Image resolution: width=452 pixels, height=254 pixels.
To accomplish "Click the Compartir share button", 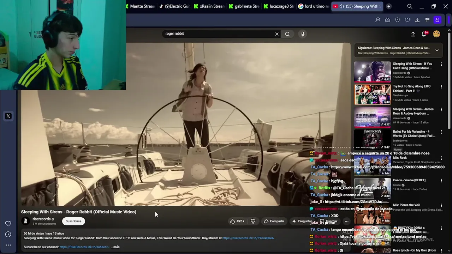I will 274,221.
